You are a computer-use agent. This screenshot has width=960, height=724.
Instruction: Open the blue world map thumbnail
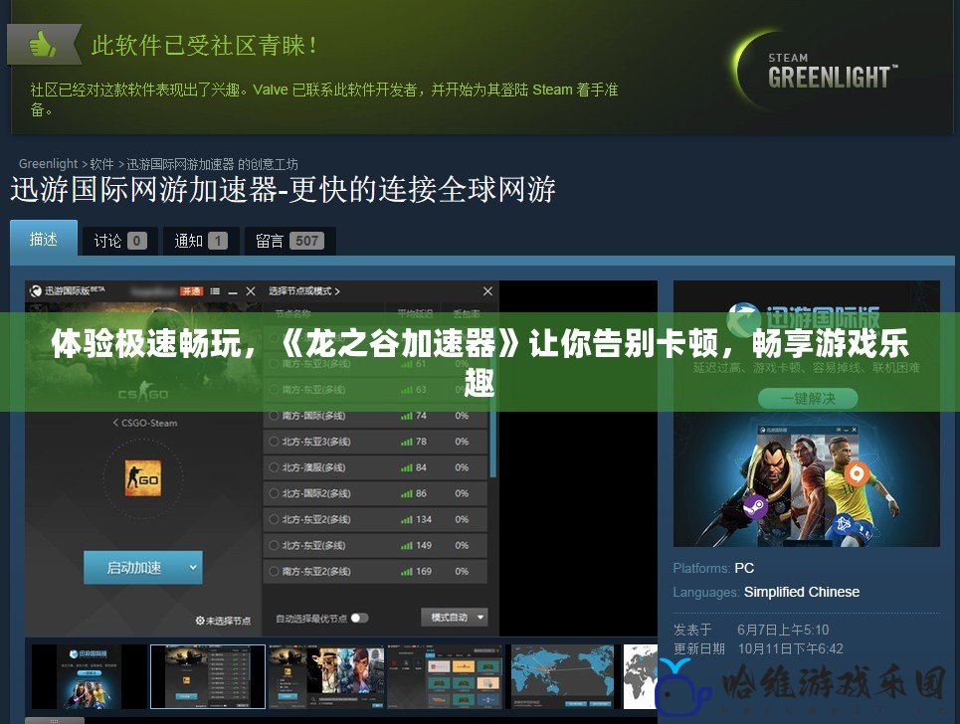coord(563,676)
